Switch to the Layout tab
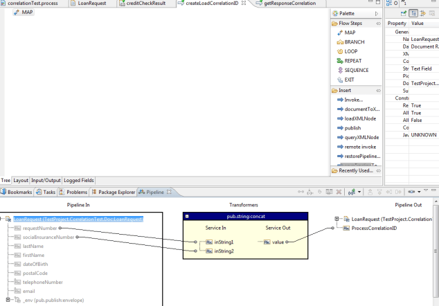The image size is (439, 306). (x=21, y=181)
